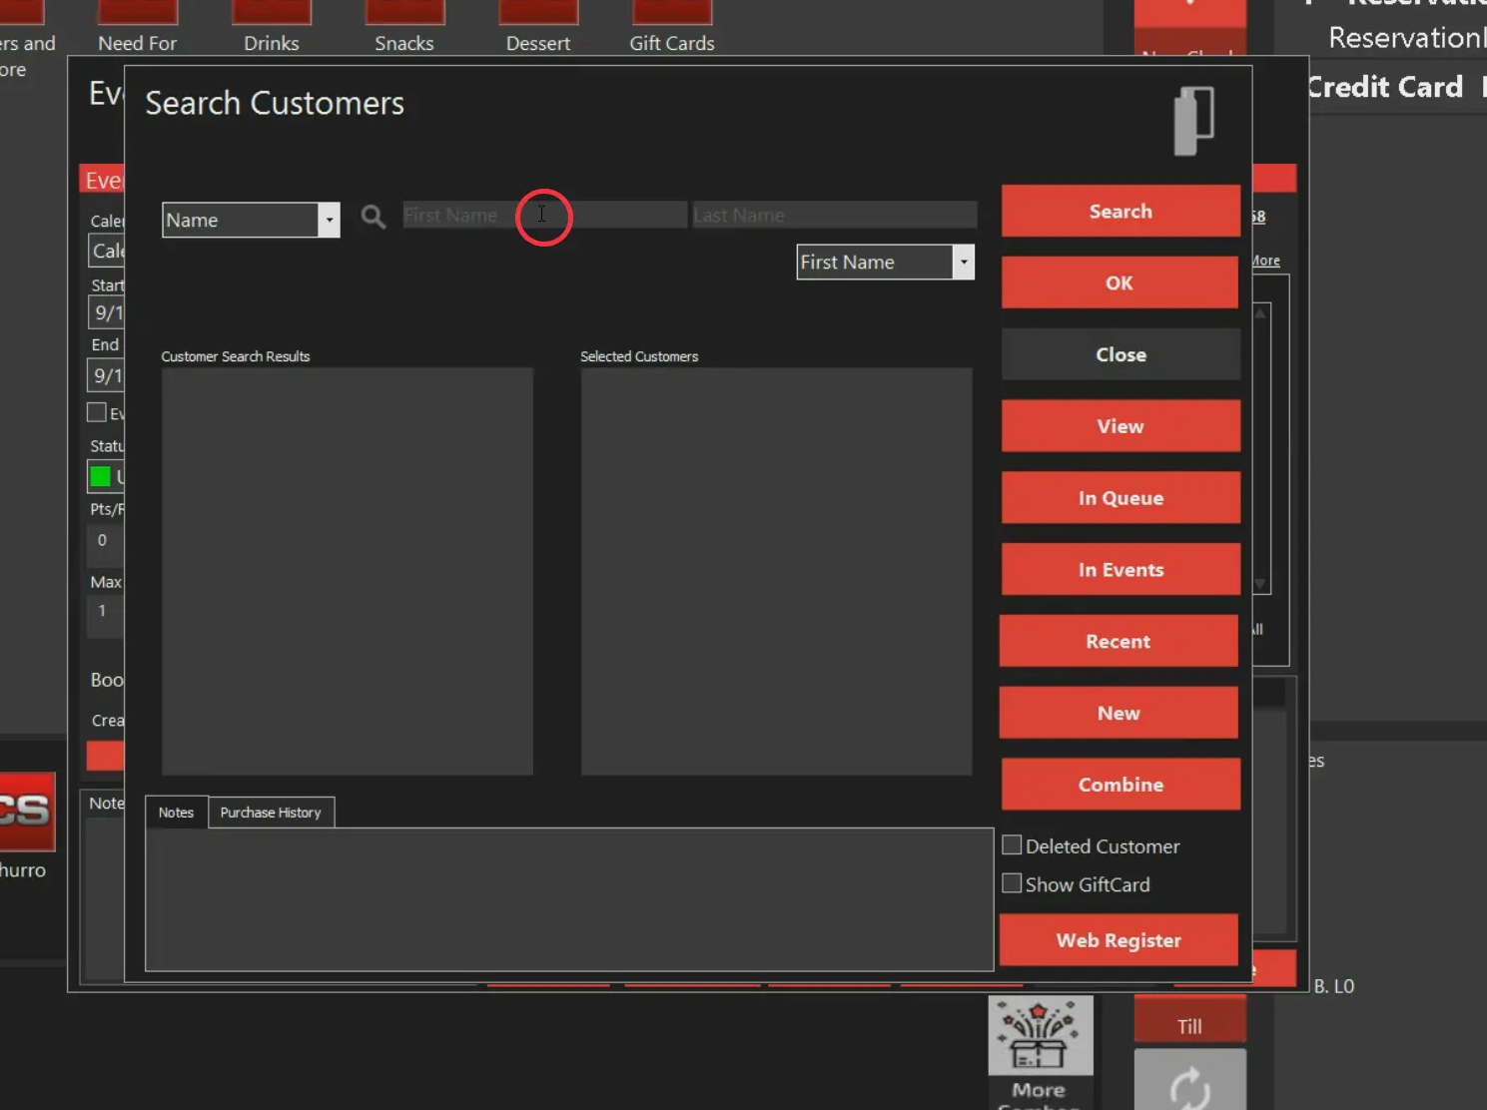Toggle the Show GiftCard checkbox
This screenshot has width=1487, height=1110.
(x=1012, y=883)
